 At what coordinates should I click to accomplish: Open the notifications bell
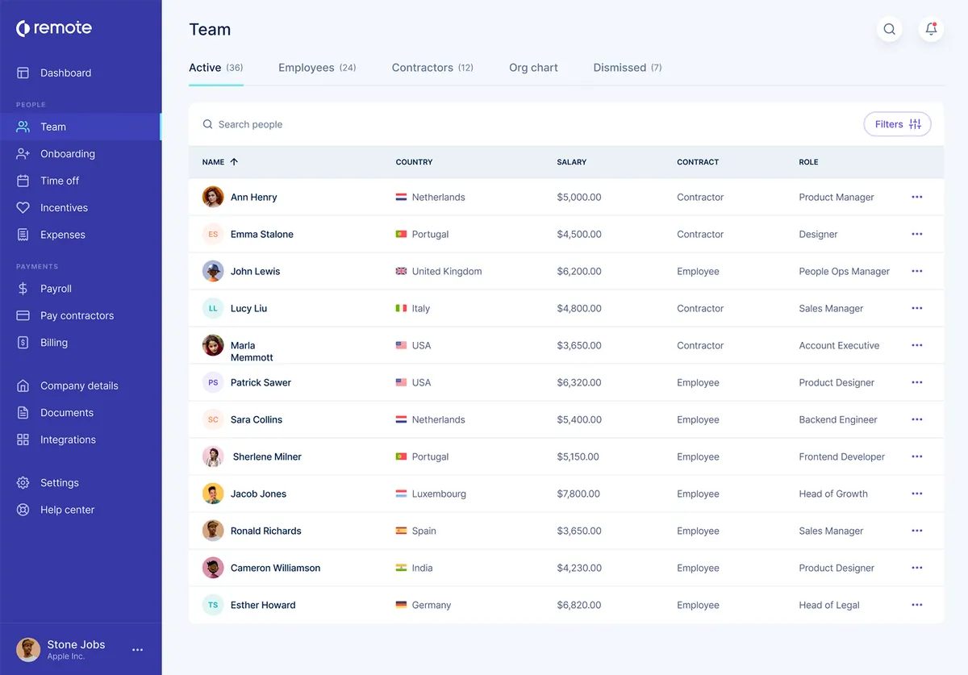[x=931, y=29]
